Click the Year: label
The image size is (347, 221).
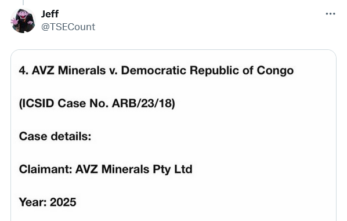coord(32,202)
